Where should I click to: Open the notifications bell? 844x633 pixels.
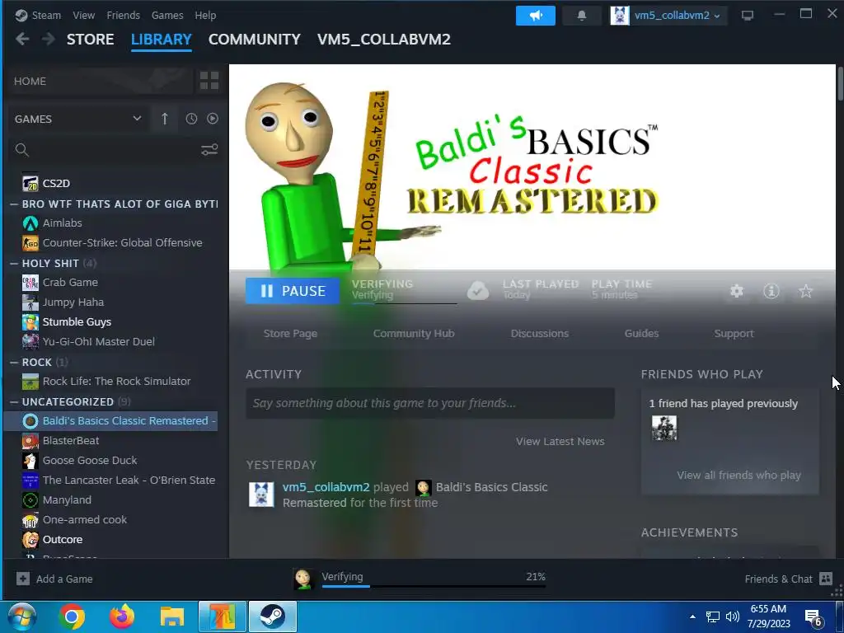pos(581,16)
